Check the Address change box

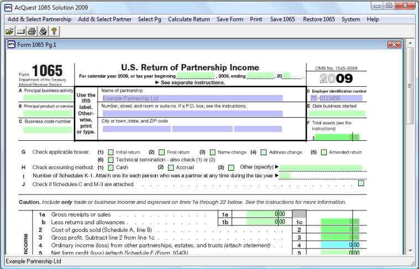[264, 152]
